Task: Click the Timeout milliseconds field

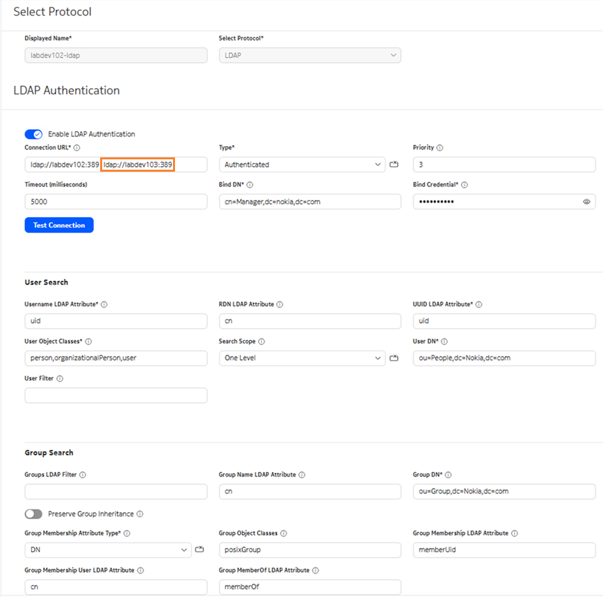Action: (x=116, y=202)
